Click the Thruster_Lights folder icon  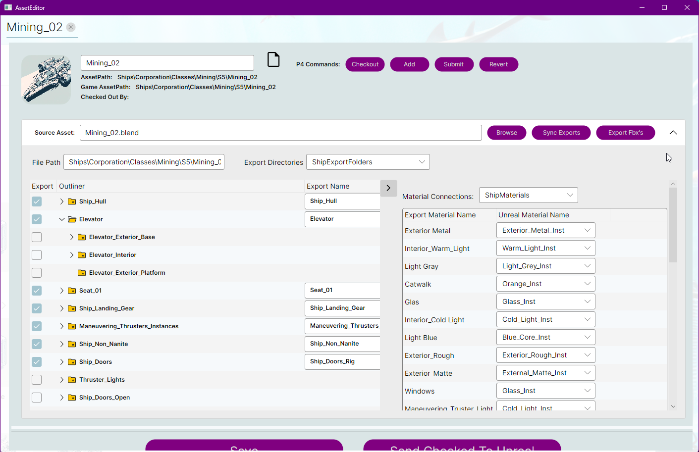[x=72, y=380]
